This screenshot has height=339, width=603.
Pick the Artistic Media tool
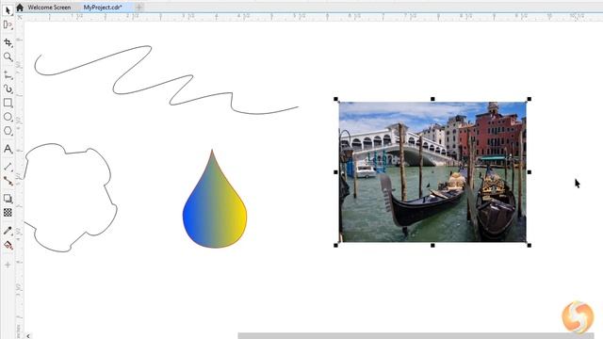coord(8,89)
